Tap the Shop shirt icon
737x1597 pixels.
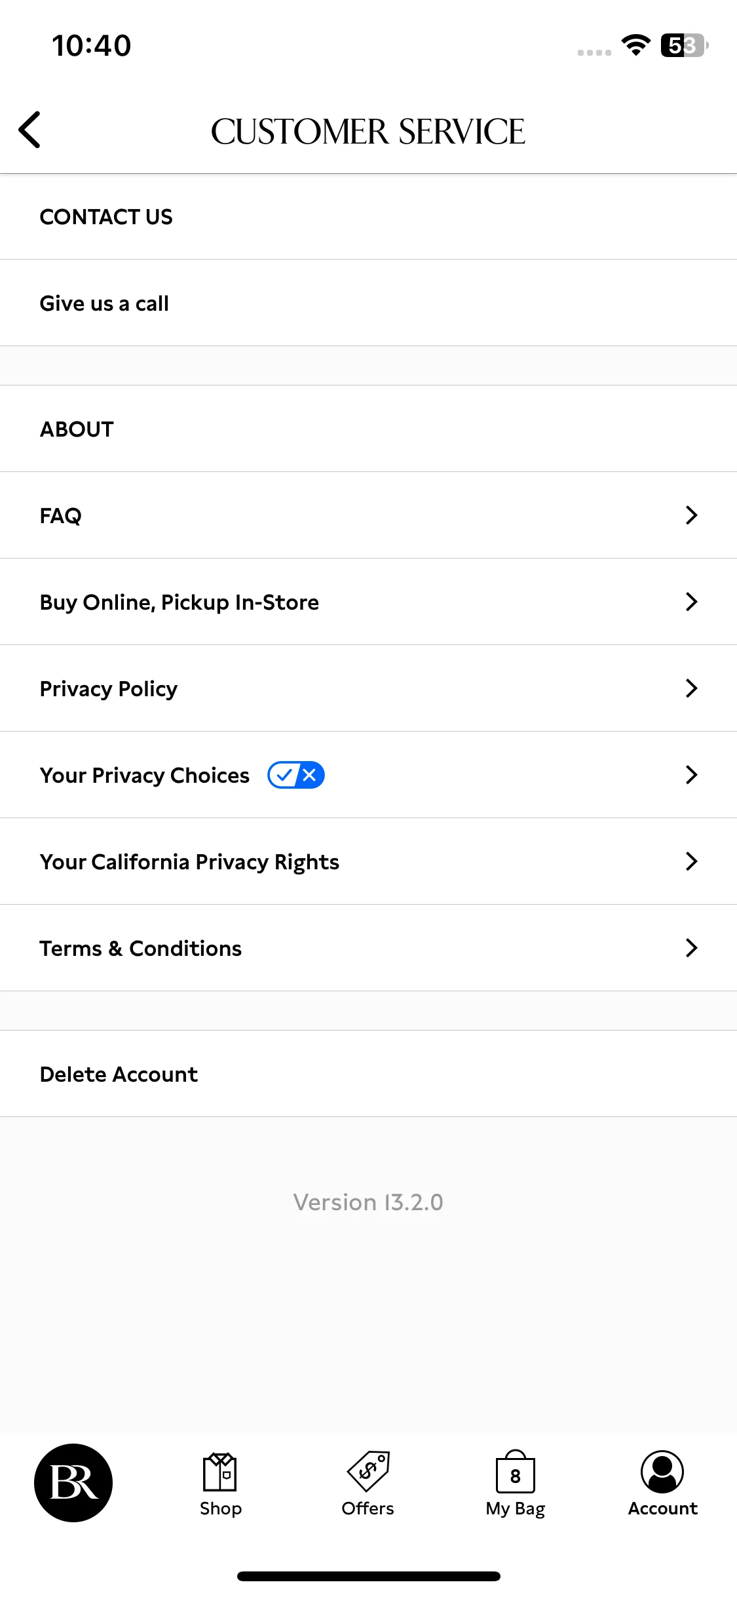click(221, 1472)
